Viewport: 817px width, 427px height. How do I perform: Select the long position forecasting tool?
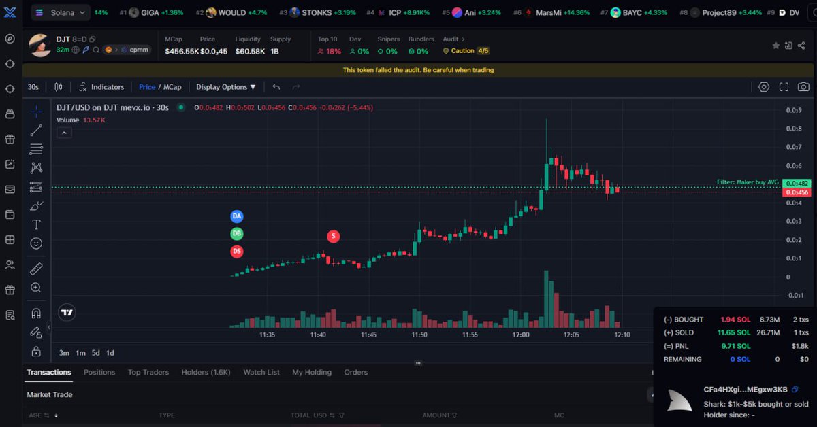pyautogui.click(x=36, y=187)
